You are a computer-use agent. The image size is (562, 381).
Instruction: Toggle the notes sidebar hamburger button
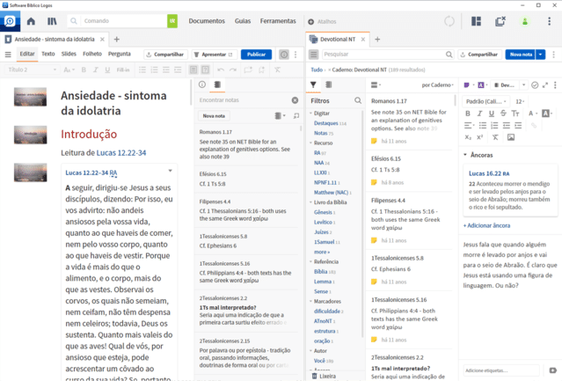coord(314,55)
